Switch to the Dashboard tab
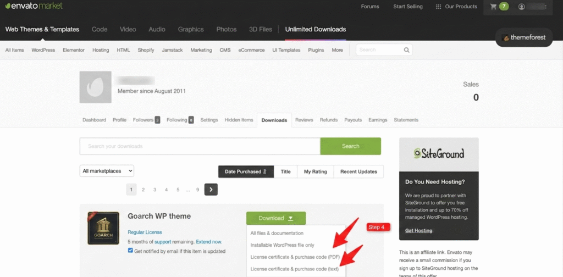The image size is (563, 277). click(94, 120)
